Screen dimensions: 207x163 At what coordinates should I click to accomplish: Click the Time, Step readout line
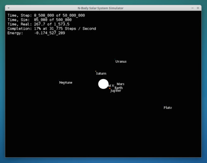(x=46, y=15)
